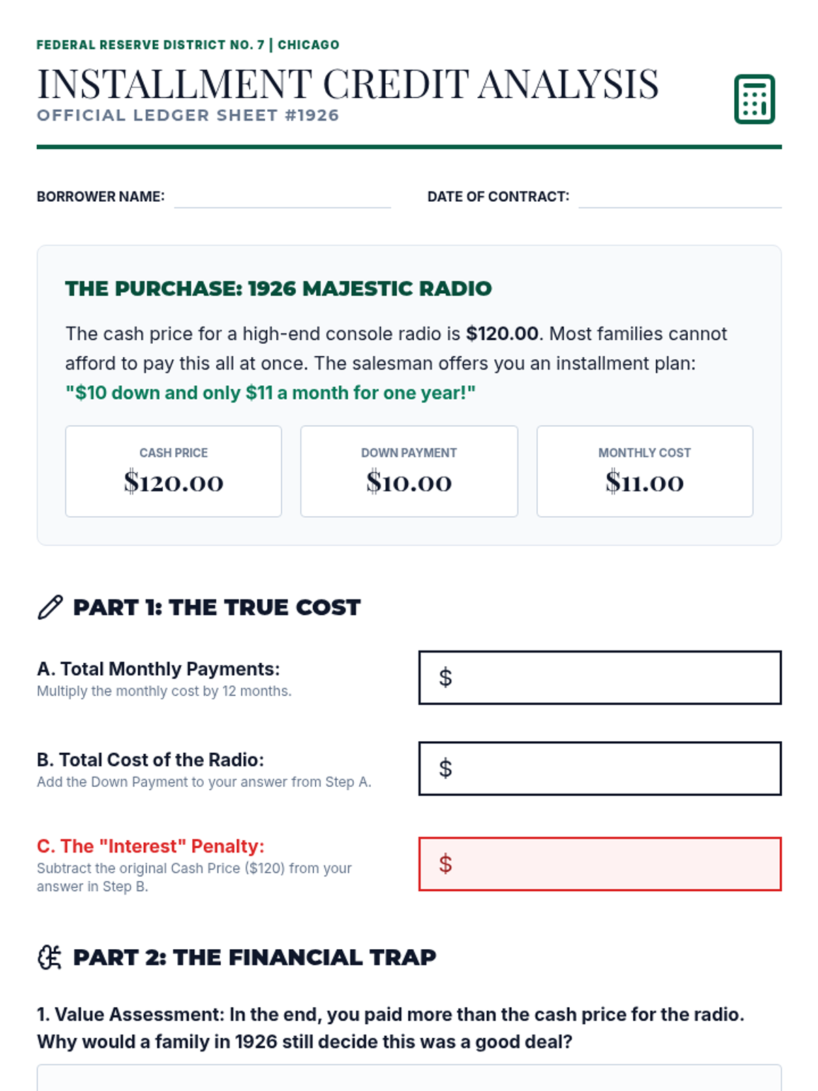This screenshot has height=1091, width=818.
Task: Click the green calculator icon in header
Action: click(754, 99)
